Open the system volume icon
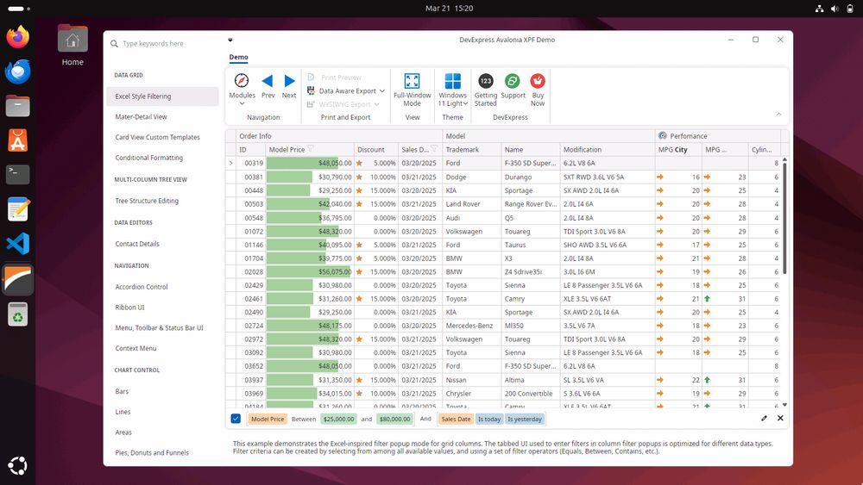 [835, 9]
